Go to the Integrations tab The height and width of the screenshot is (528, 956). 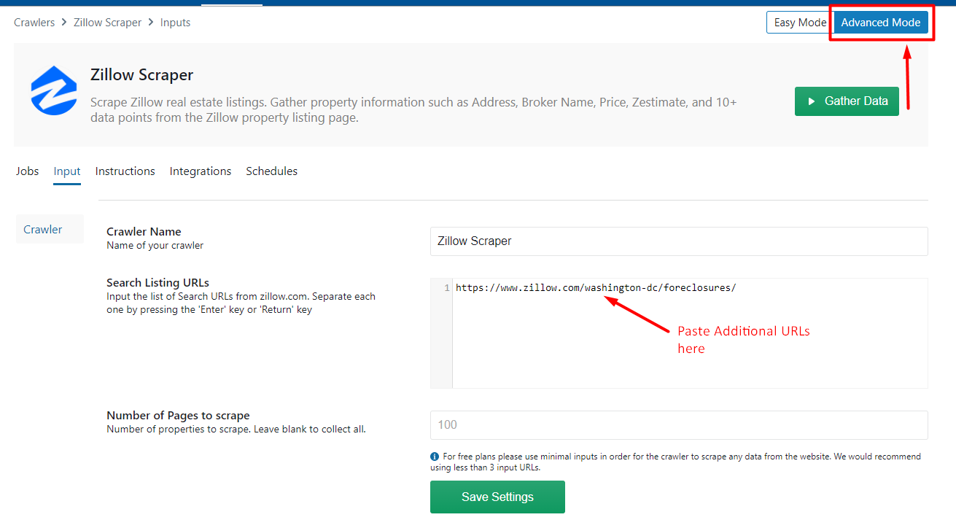tap(201, 171)
